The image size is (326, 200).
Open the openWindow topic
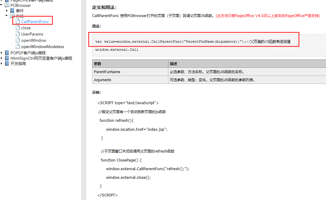coord(34,40)
